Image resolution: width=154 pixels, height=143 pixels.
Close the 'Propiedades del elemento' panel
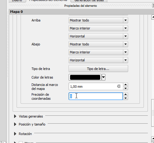click(153, 6)
